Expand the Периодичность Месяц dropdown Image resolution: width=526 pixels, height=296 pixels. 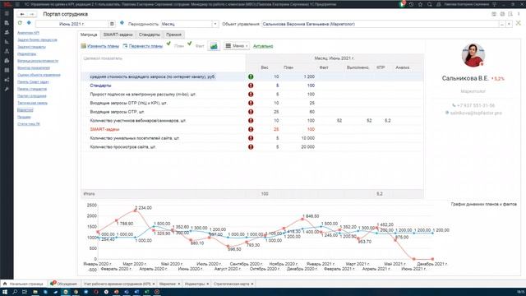point(215,24)
